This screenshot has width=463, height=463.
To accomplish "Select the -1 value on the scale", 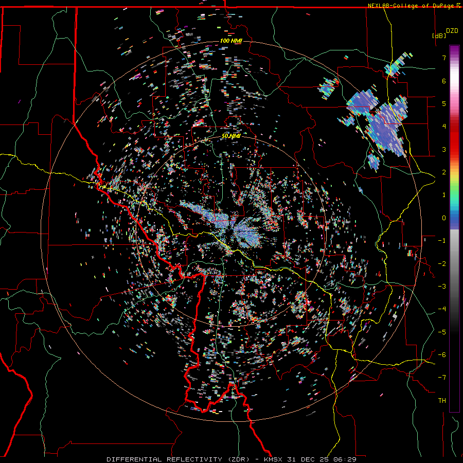I will (x=442, y=241).
